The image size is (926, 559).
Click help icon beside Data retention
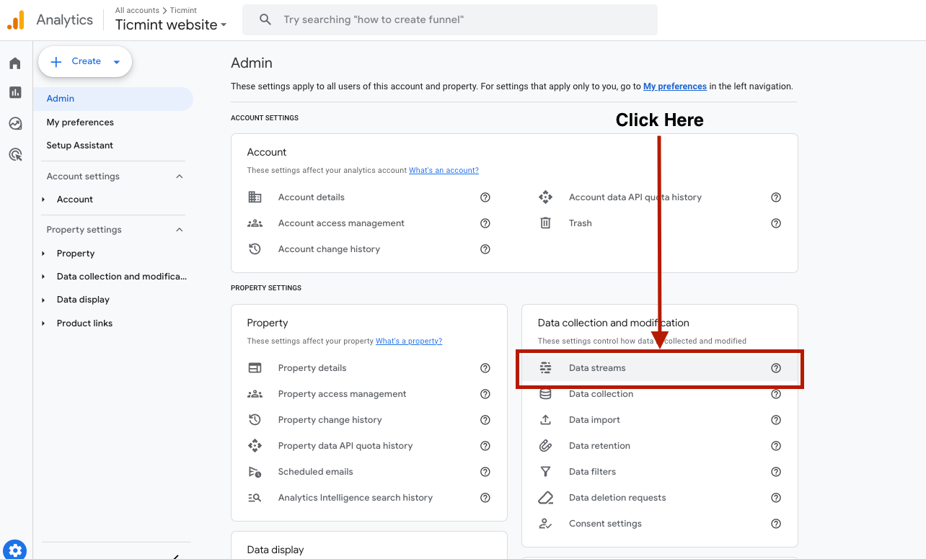click(776, 446)
